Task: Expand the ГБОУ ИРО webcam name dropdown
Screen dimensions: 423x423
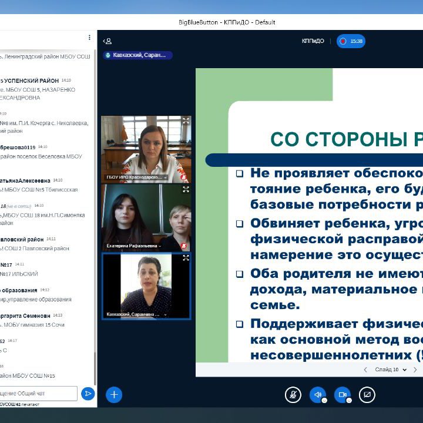Action: pos(165,177)
